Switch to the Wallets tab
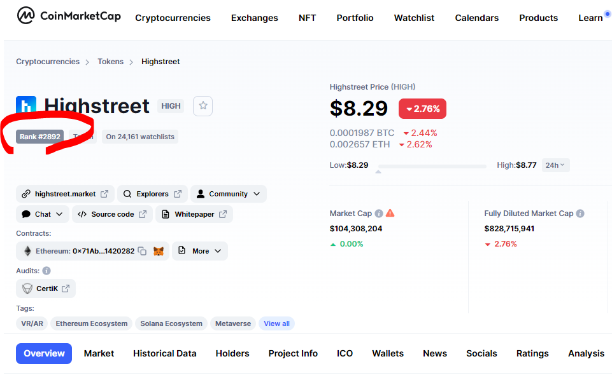 pos(388,353)
